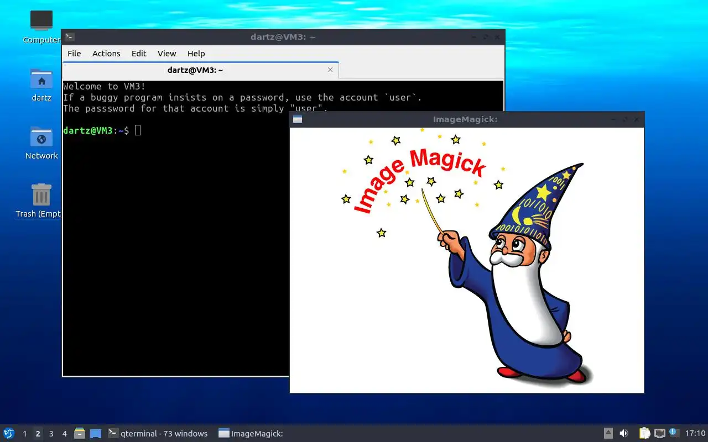Select the dartz@VM3: ~ terminal tab
This screenshot has width=708, height=442.
pos(200,70)
